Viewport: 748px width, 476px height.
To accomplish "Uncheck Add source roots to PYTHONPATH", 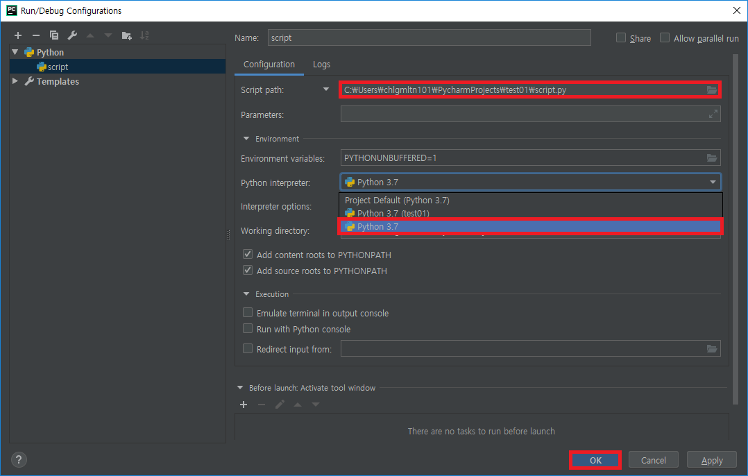I will tap(248, 270).
